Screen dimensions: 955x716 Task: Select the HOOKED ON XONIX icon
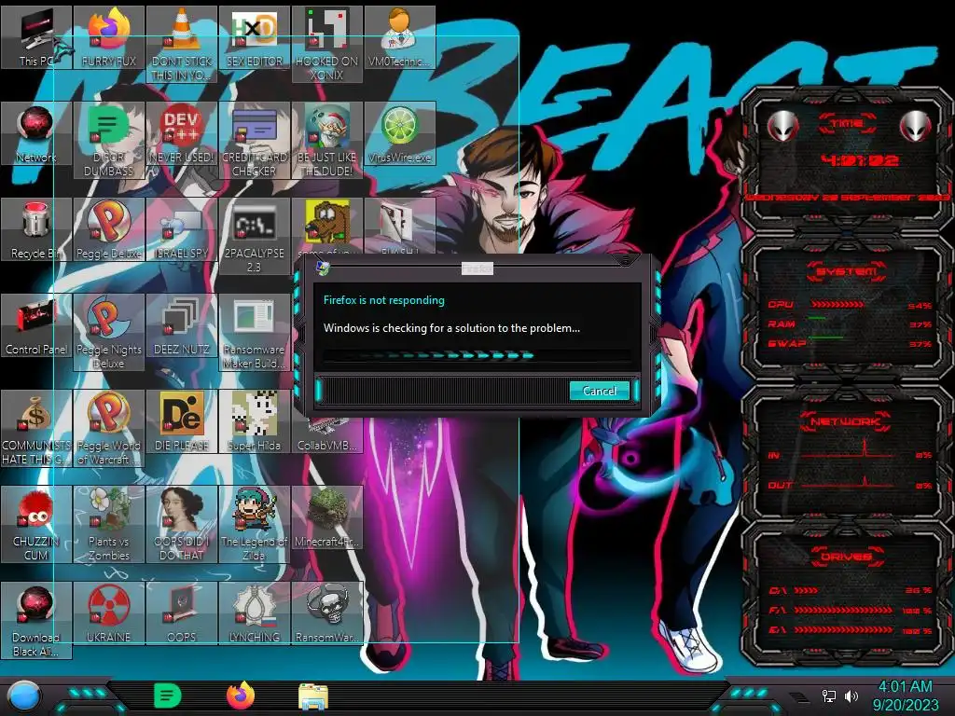[x=327, y=44]
